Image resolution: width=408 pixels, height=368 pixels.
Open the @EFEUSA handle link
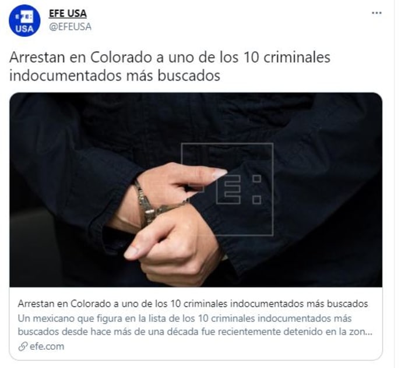click(x=71, y=27)
